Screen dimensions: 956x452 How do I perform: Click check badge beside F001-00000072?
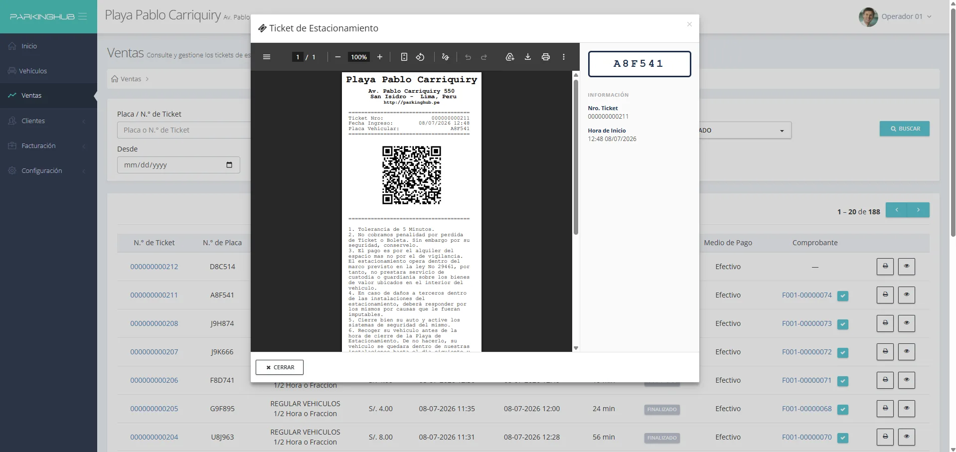pos(843,353)
